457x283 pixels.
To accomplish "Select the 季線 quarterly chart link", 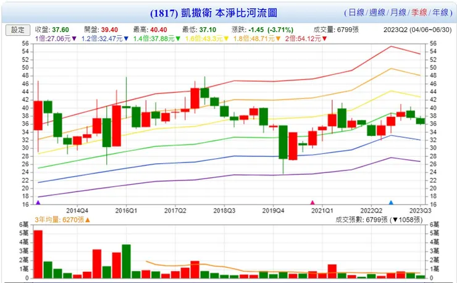I will coord(419,12).
